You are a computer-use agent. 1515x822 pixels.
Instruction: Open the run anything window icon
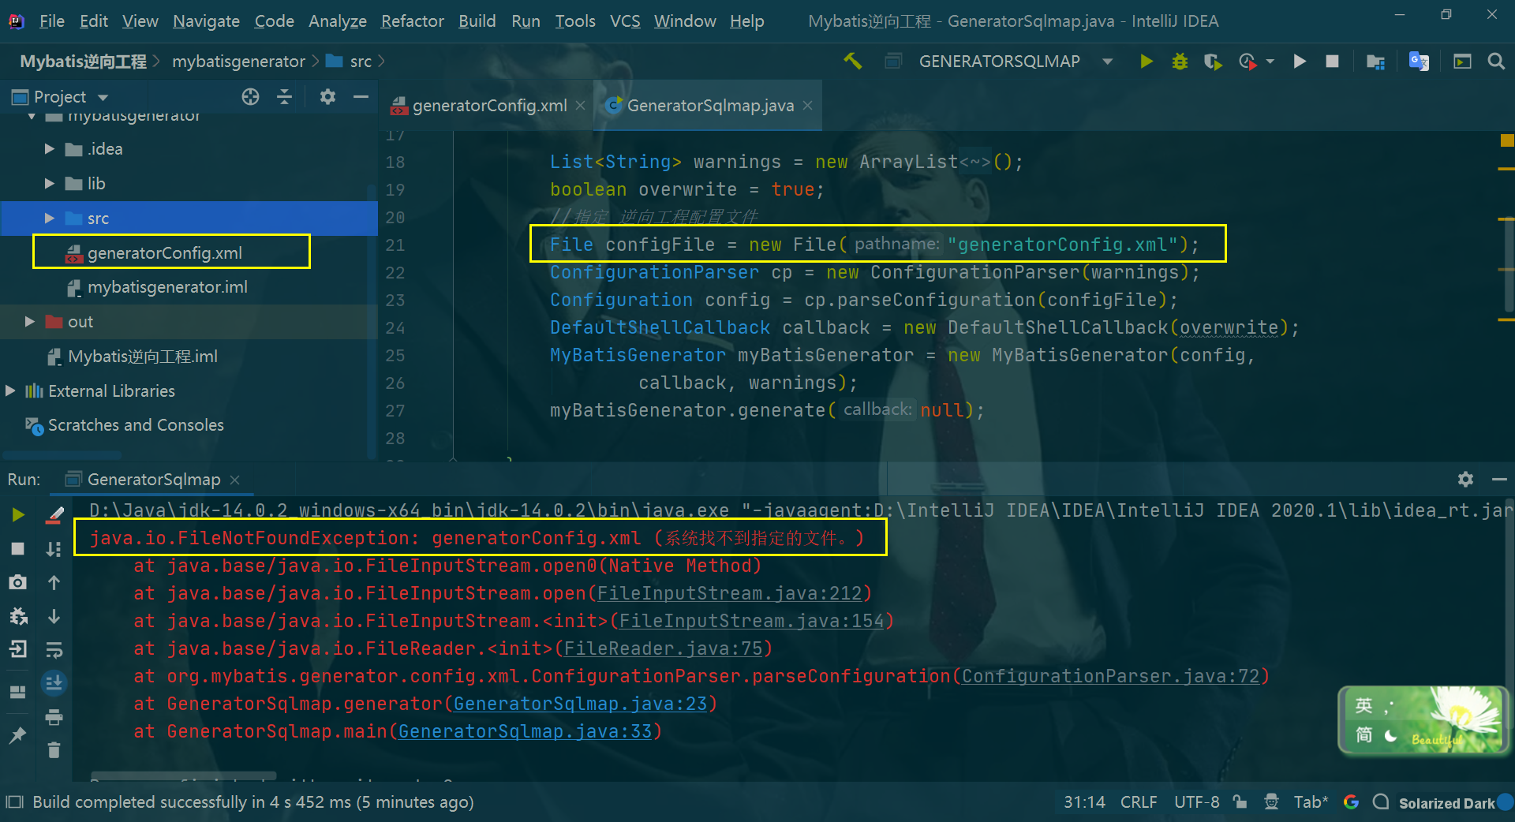(1462, 62)
